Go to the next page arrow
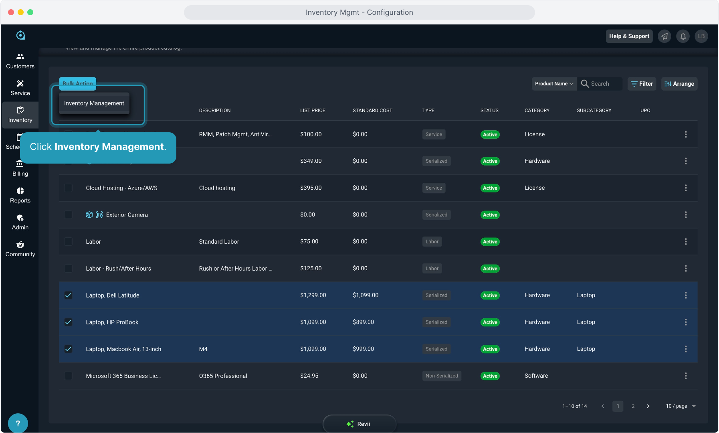 pyautogui.click(x=648, y=406)
